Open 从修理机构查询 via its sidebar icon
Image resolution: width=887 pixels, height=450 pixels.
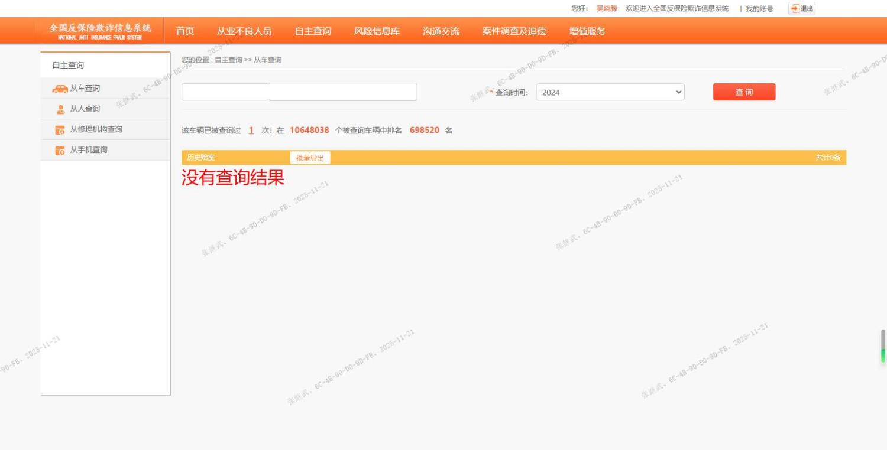click(60, 130)
